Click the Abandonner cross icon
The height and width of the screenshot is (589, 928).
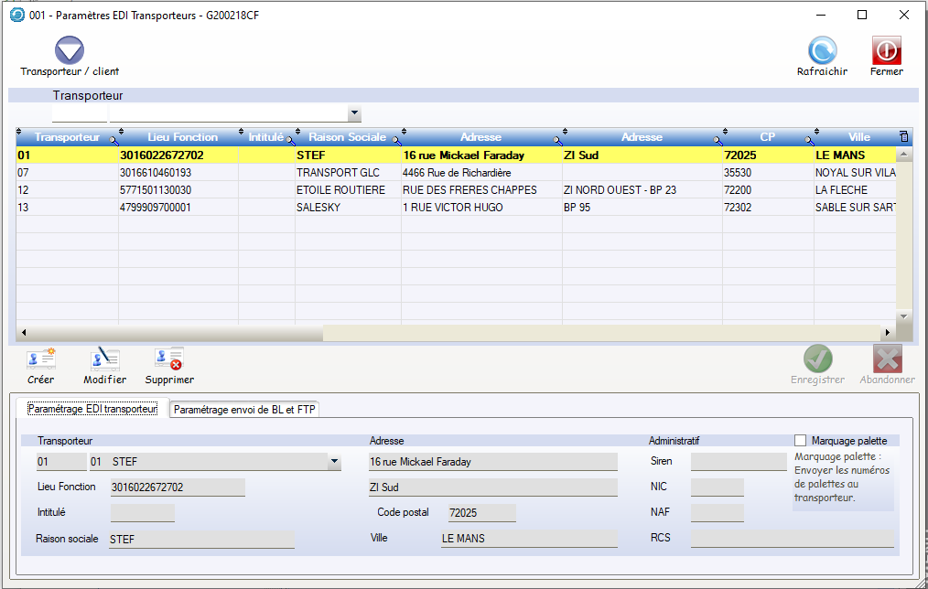[x=887, y=359]
